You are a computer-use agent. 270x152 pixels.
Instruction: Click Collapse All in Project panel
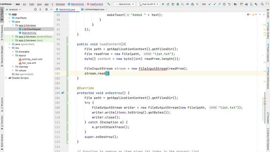click(40, 9)
